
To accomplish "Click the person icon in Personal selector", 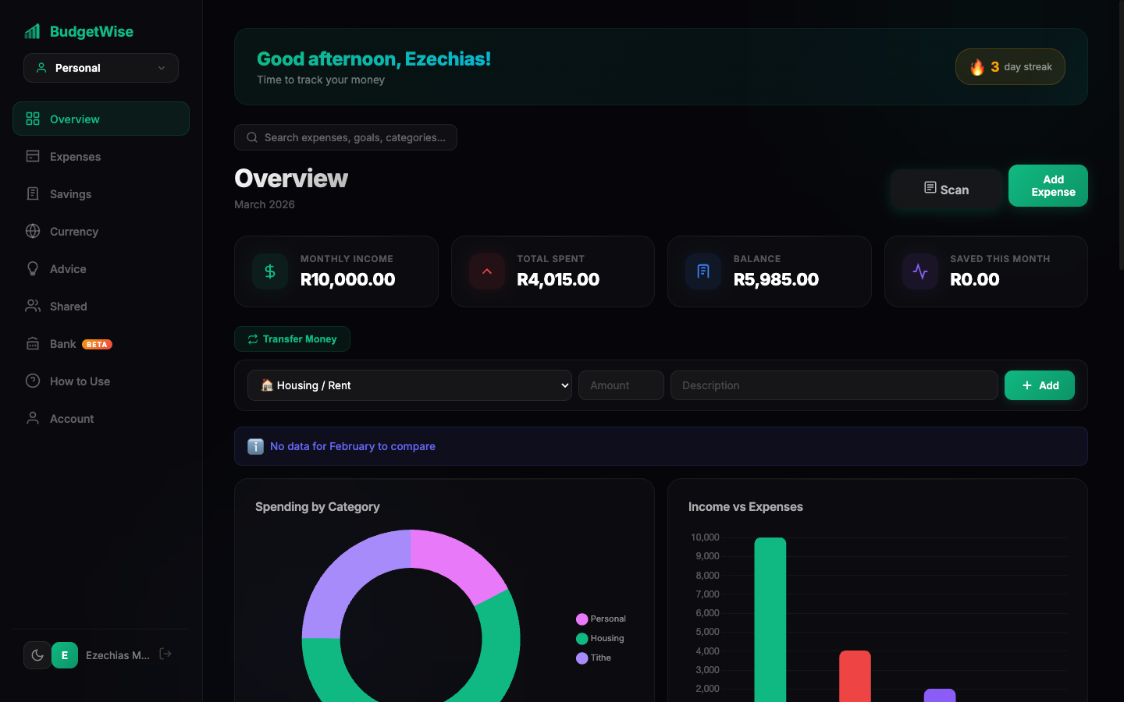I will pyautogui.click(x=41, y=68).
